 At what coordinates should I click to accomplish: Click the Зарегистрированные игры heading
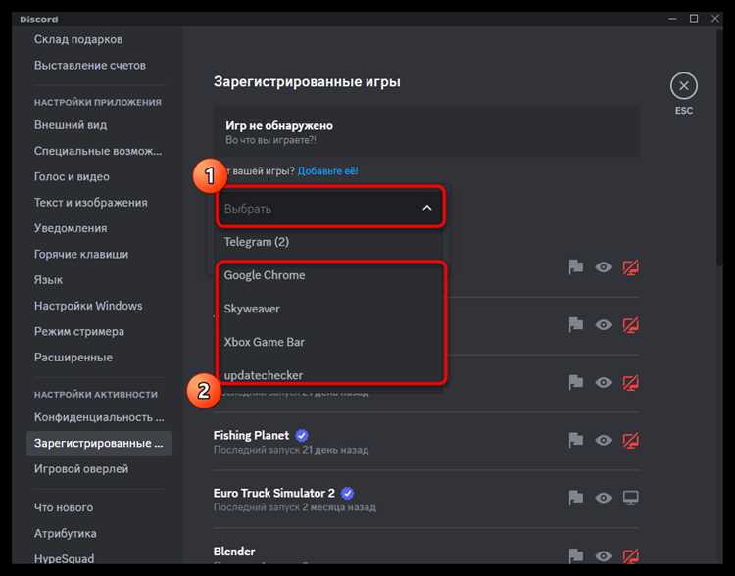pyautogui.click(x=307, y=82)
